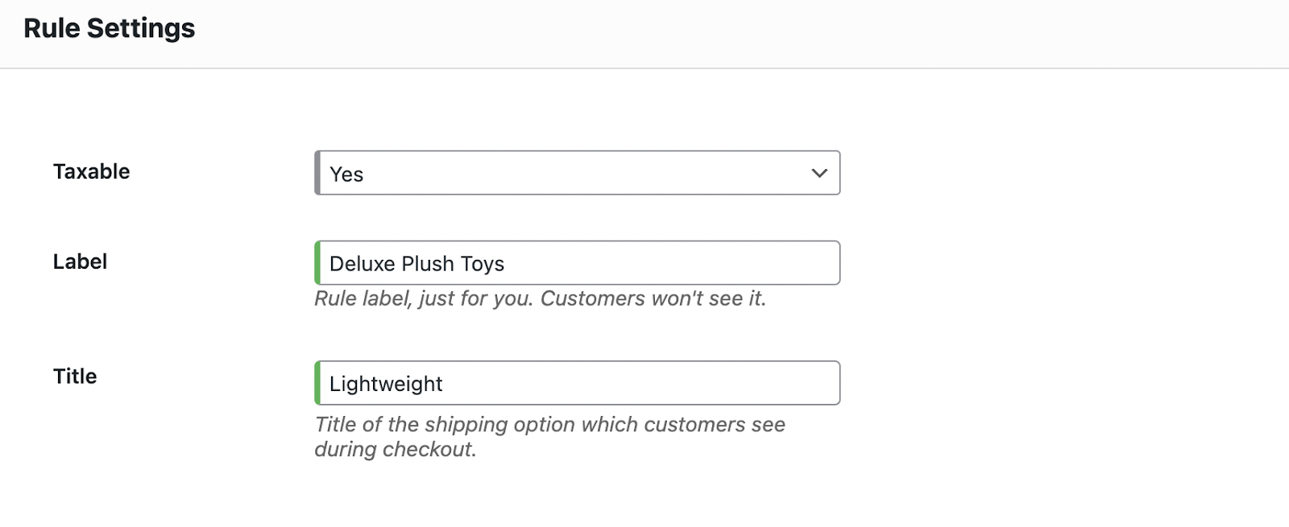Click the helper text about checkout title visibility
The image size is (1289, 527).
point(549,425)
